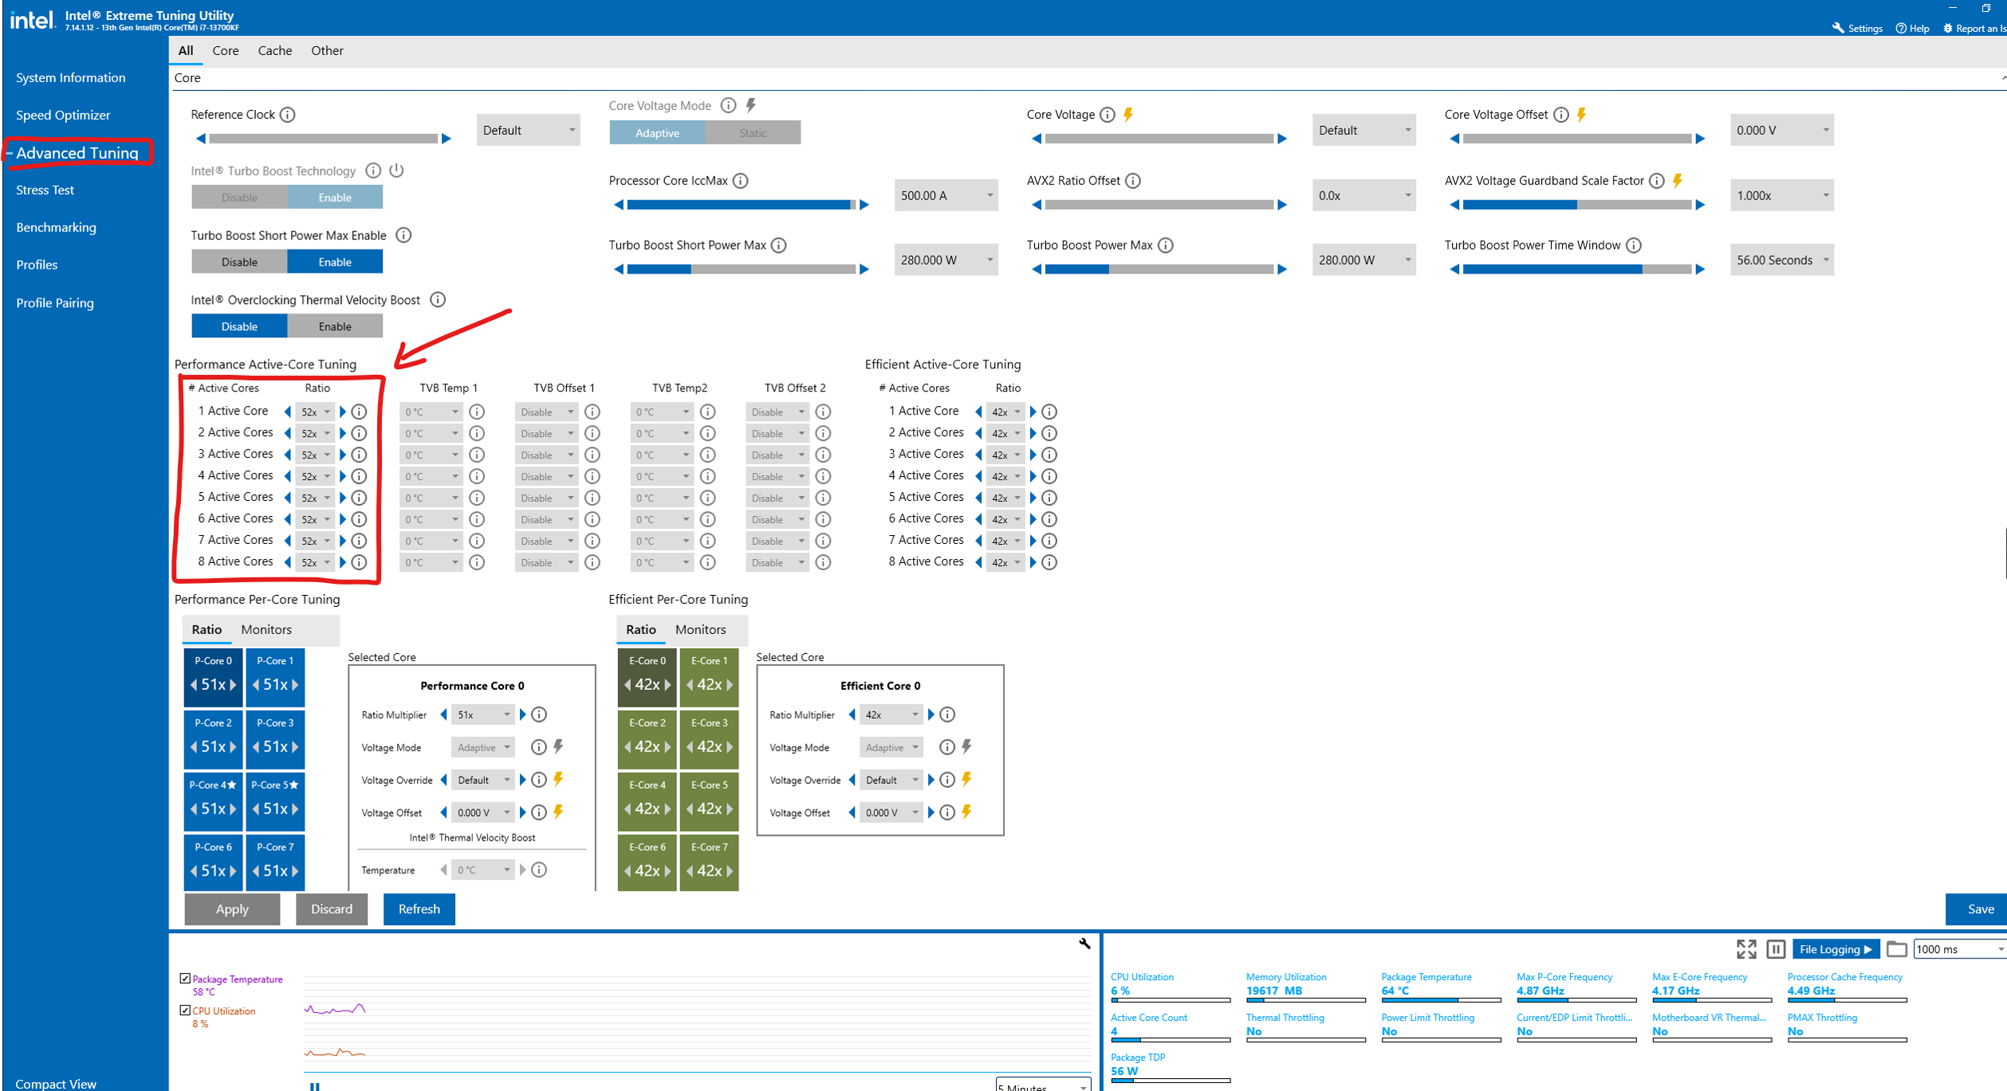
Task: Increase ratio arrow for 3 Active Cores performance
Action: click(x=343, y=455)
